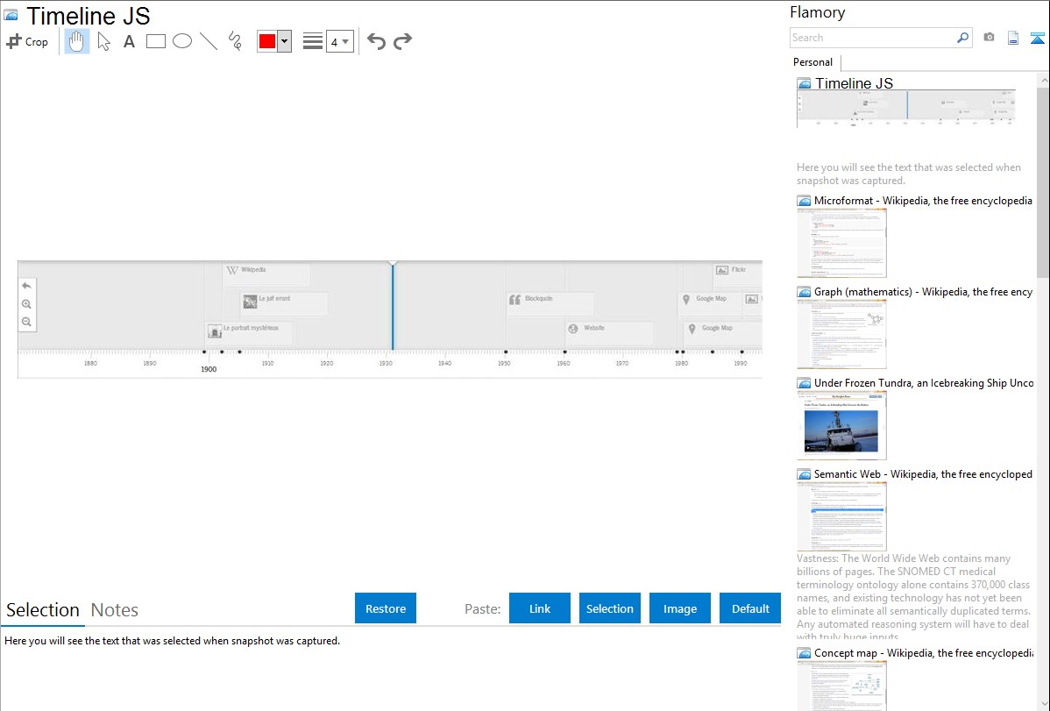Redo the last undone edit
This screenshot has height=711, width=1050.
point(402,41)
